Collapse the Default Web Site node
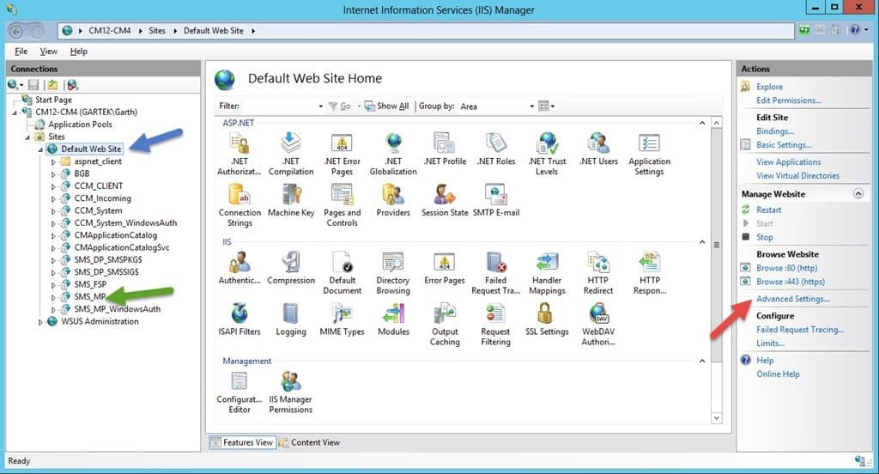This screenshot has width=879, height=474. tap(39, 149)
